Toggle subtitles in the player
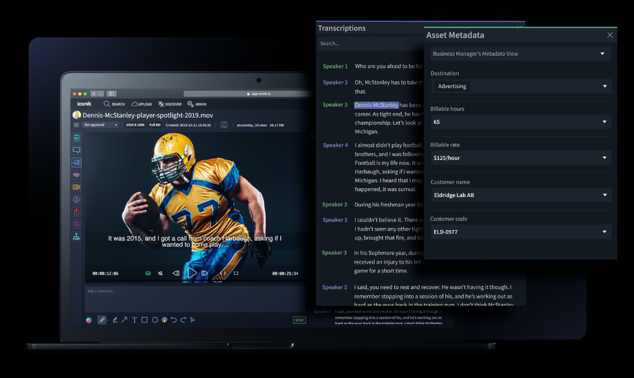Viewport: 634px width, 378px height. [x=148, y=273]
